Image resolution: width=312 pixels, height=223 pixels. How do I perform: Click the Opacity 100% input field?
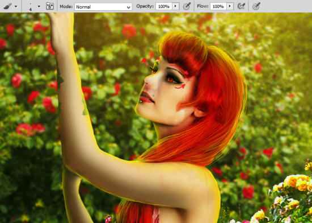[164, 6]
